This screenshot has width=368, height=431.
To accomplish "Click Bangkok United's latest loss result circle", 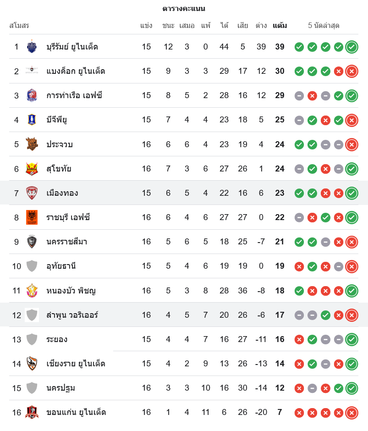I will coord(352,71).
